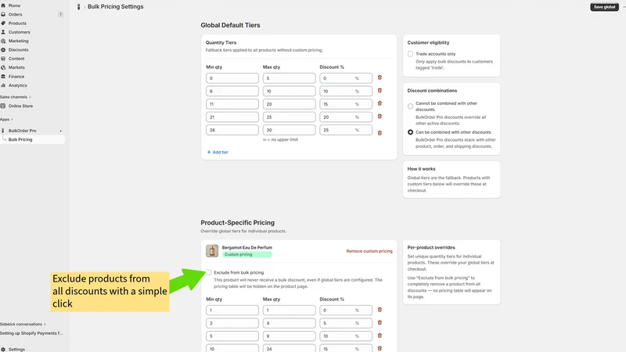
Task: Select Can be combined with other discounts
Action: coord(410,132)
